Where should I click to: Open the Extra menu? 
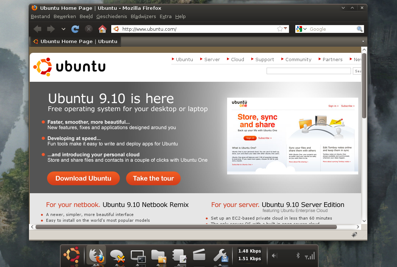point(166,16)
